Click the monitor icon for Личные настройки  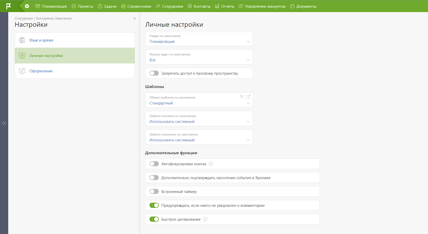22,56
